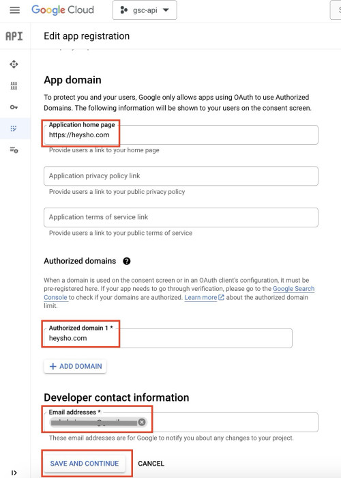Screen dimensions: 341x478
Task: Open the Google Search Console link
Action: 179,293
